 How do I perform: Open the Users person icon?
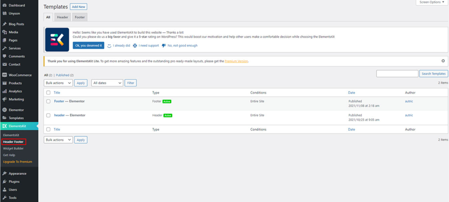click(x=4, y=190)
